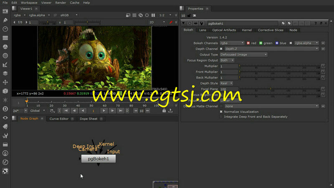Viewport: 334px width, 188px height.
Task: Switch to the Corrective Slices tab
Action: 271,30
